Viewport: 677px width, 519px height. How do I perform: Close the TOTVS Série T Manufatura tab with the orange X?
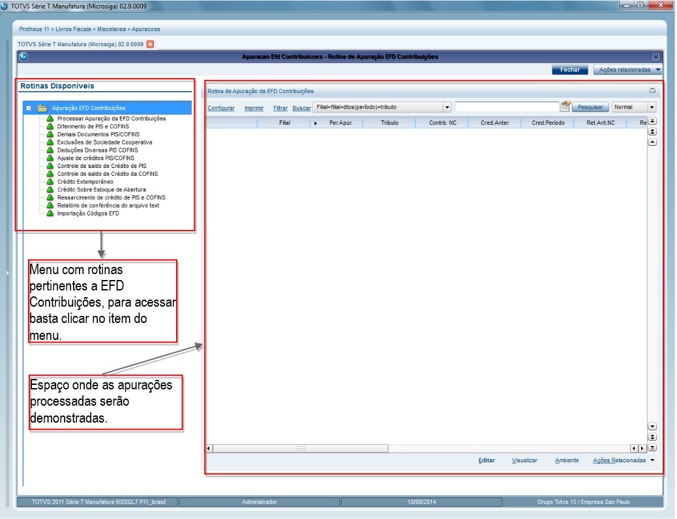150,44
